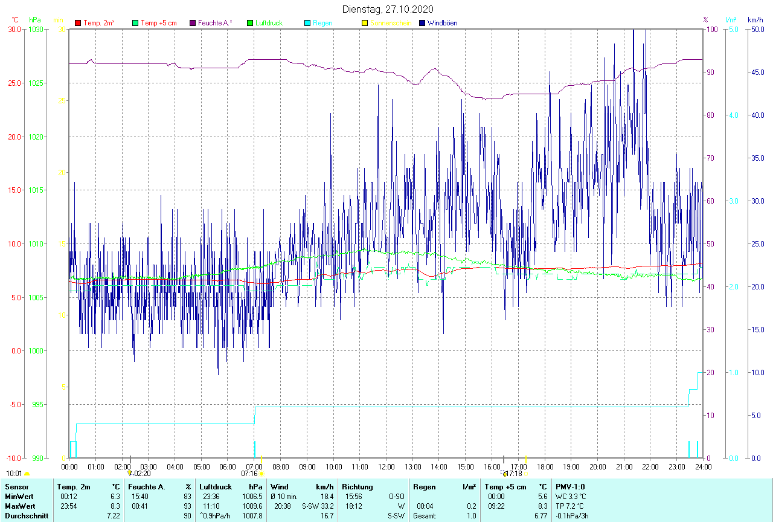773x522 pixels.
Task: Click the Temp. 2m* legend label
Action: coord(98,23)
